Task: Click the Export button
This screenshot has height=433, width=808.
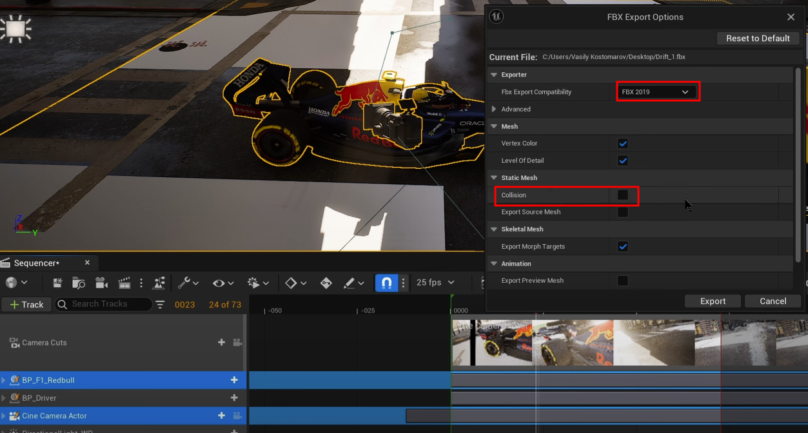Action: click(x=713, y=301)
